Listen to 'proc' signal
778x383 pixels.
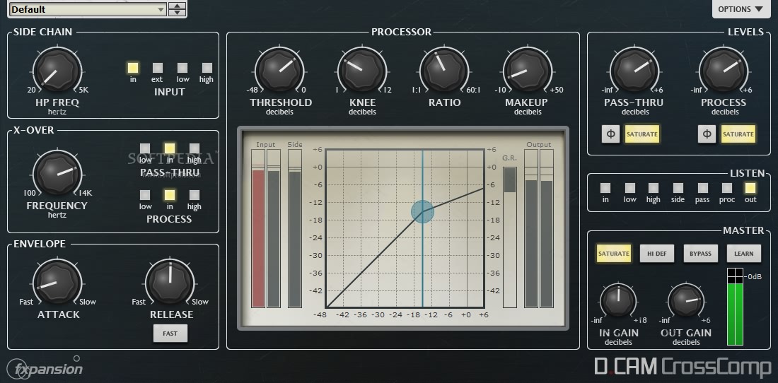pos(727,188)
